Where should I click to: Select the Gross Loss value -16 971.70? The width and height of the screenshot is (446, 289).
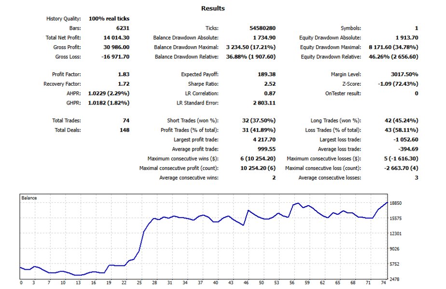115,56
